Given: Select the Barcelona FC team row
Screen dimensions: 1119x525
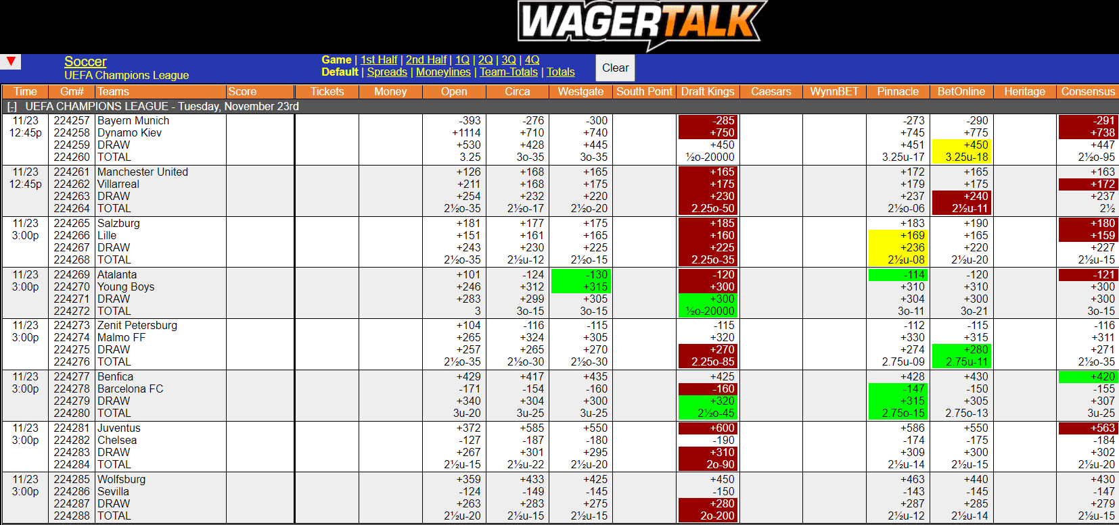Looking at the screenshot, I should tap(131, 389).
